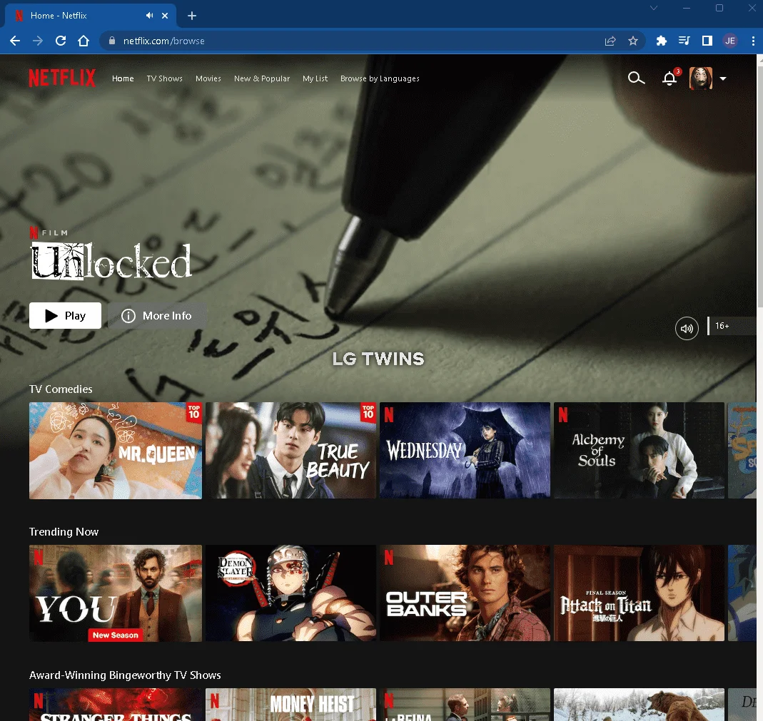Open the tab search chevron
763x721 pixels.
pyautogui.click(x=654, y=8)
